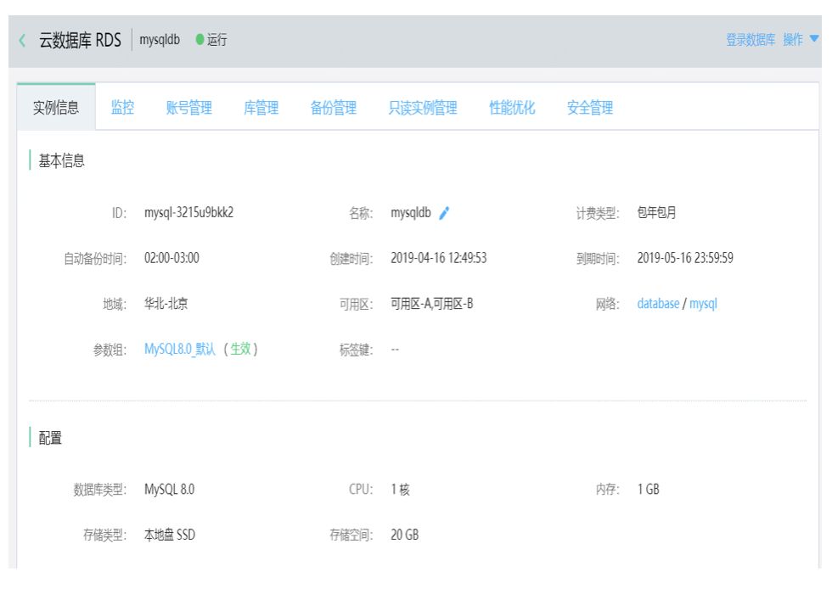Screen dimensions: 832x594
Task: Select the 安全管理 tab
Action: [x=590, y=108]
